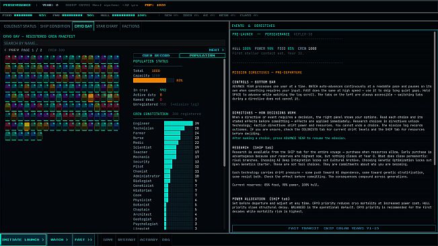Select the Linguist row in crew constitution
438x246 pixels.
click(166, 229)
